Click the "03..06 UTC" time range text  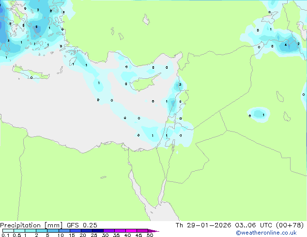(253, 225)
